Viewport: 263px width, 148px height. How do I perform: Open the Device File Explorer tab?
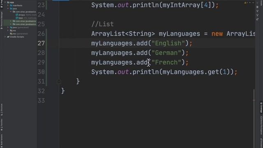tap(261, 125)
